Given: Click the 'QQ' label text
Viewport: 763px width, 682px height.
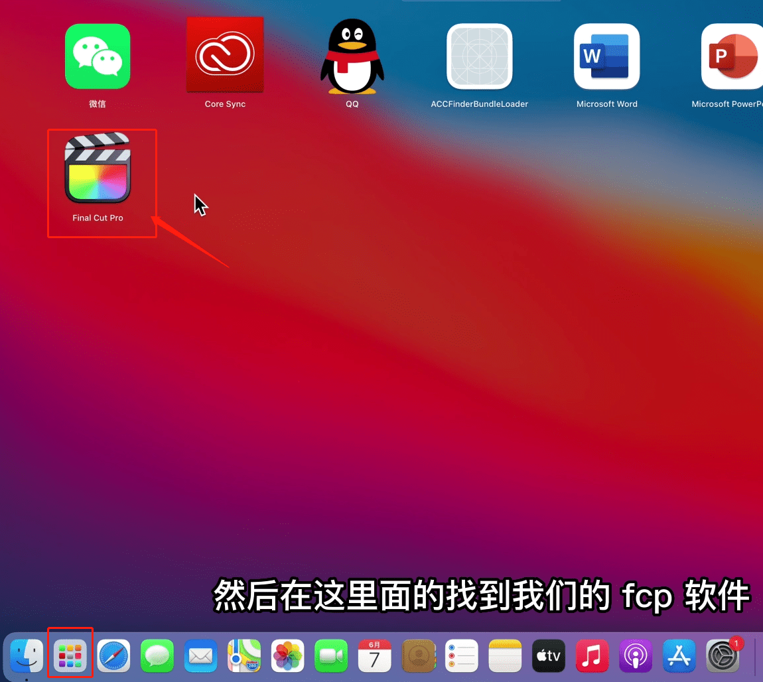Looking at the screenshot, I should tap(352, 104).
